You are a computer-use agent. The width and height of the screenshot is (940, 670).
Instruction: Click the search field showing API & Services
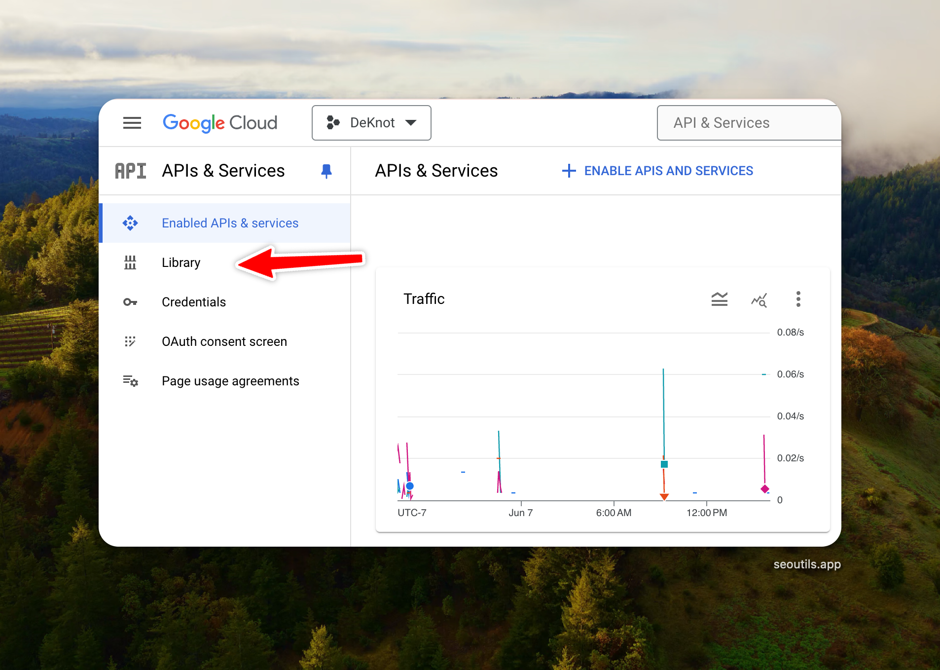coord(749,123)
